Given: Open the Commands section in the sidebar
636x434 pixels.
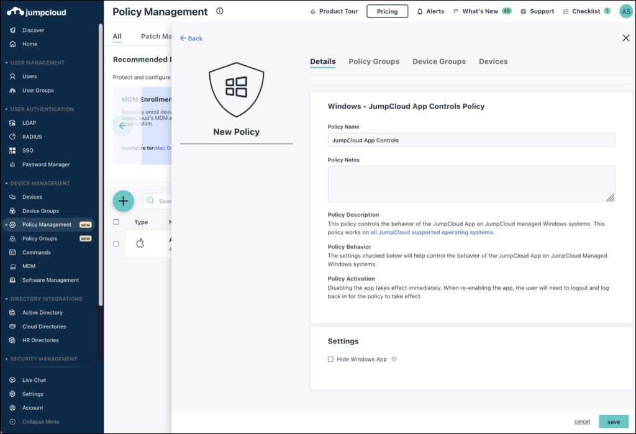Looking at the screenshot, I should coord(36,252).
